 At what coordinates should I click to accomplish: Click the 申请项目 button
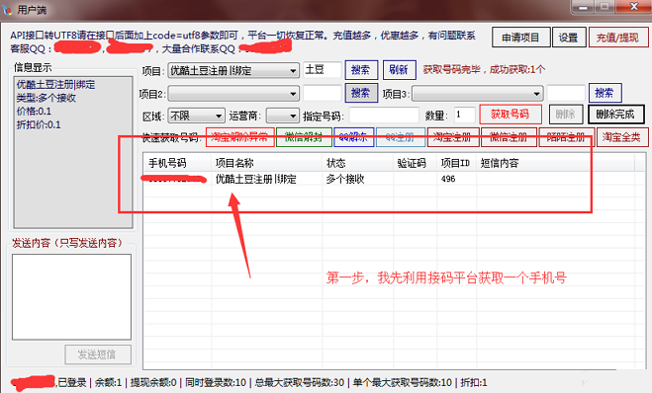[x=521, y=38]
